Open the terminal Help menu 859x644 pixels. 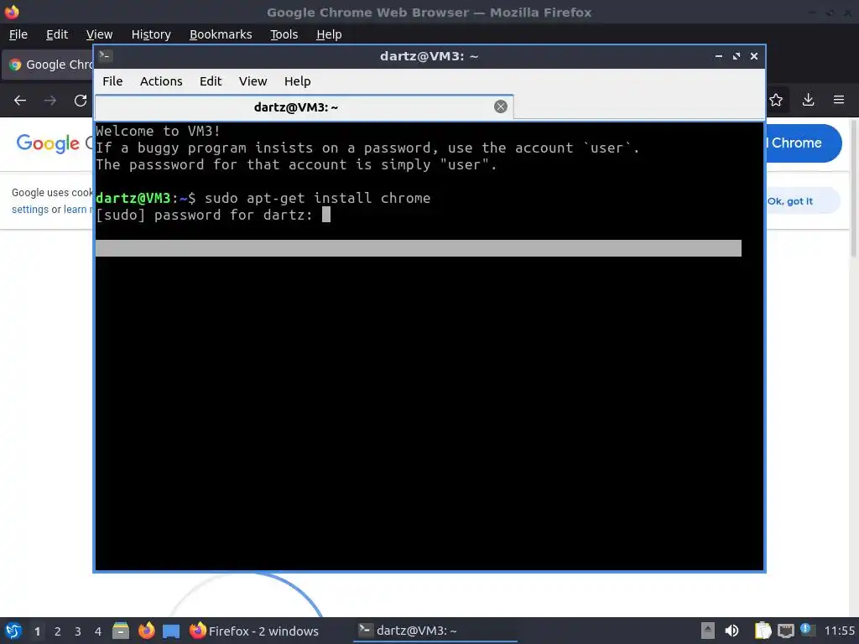pos(298,81)
